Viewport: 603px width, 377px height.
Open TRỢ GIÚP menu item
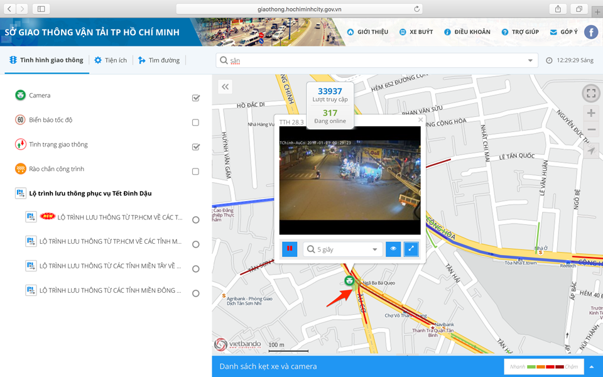pos(520,32)
